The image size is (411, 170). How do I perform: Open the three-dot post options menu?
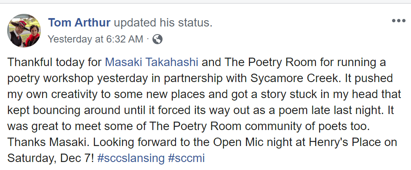(398, 21)
